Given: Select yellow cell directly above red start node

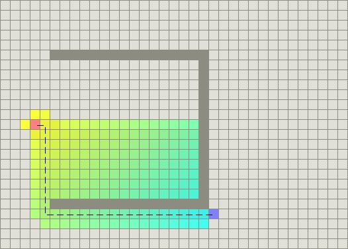Looking at the screenshot, I should 35,115.
